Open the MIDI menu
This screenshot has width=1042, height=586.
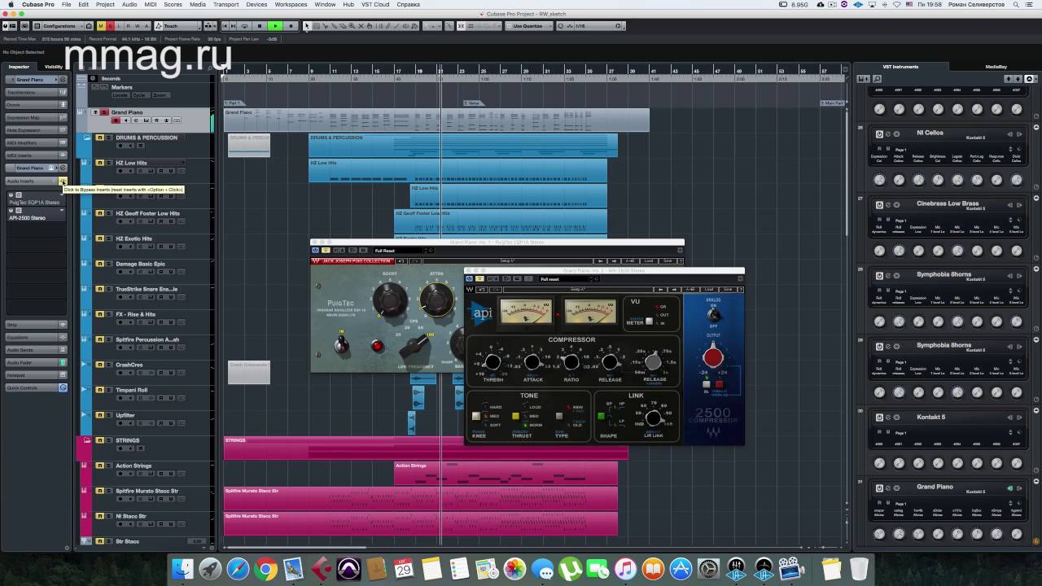point(151,4)
